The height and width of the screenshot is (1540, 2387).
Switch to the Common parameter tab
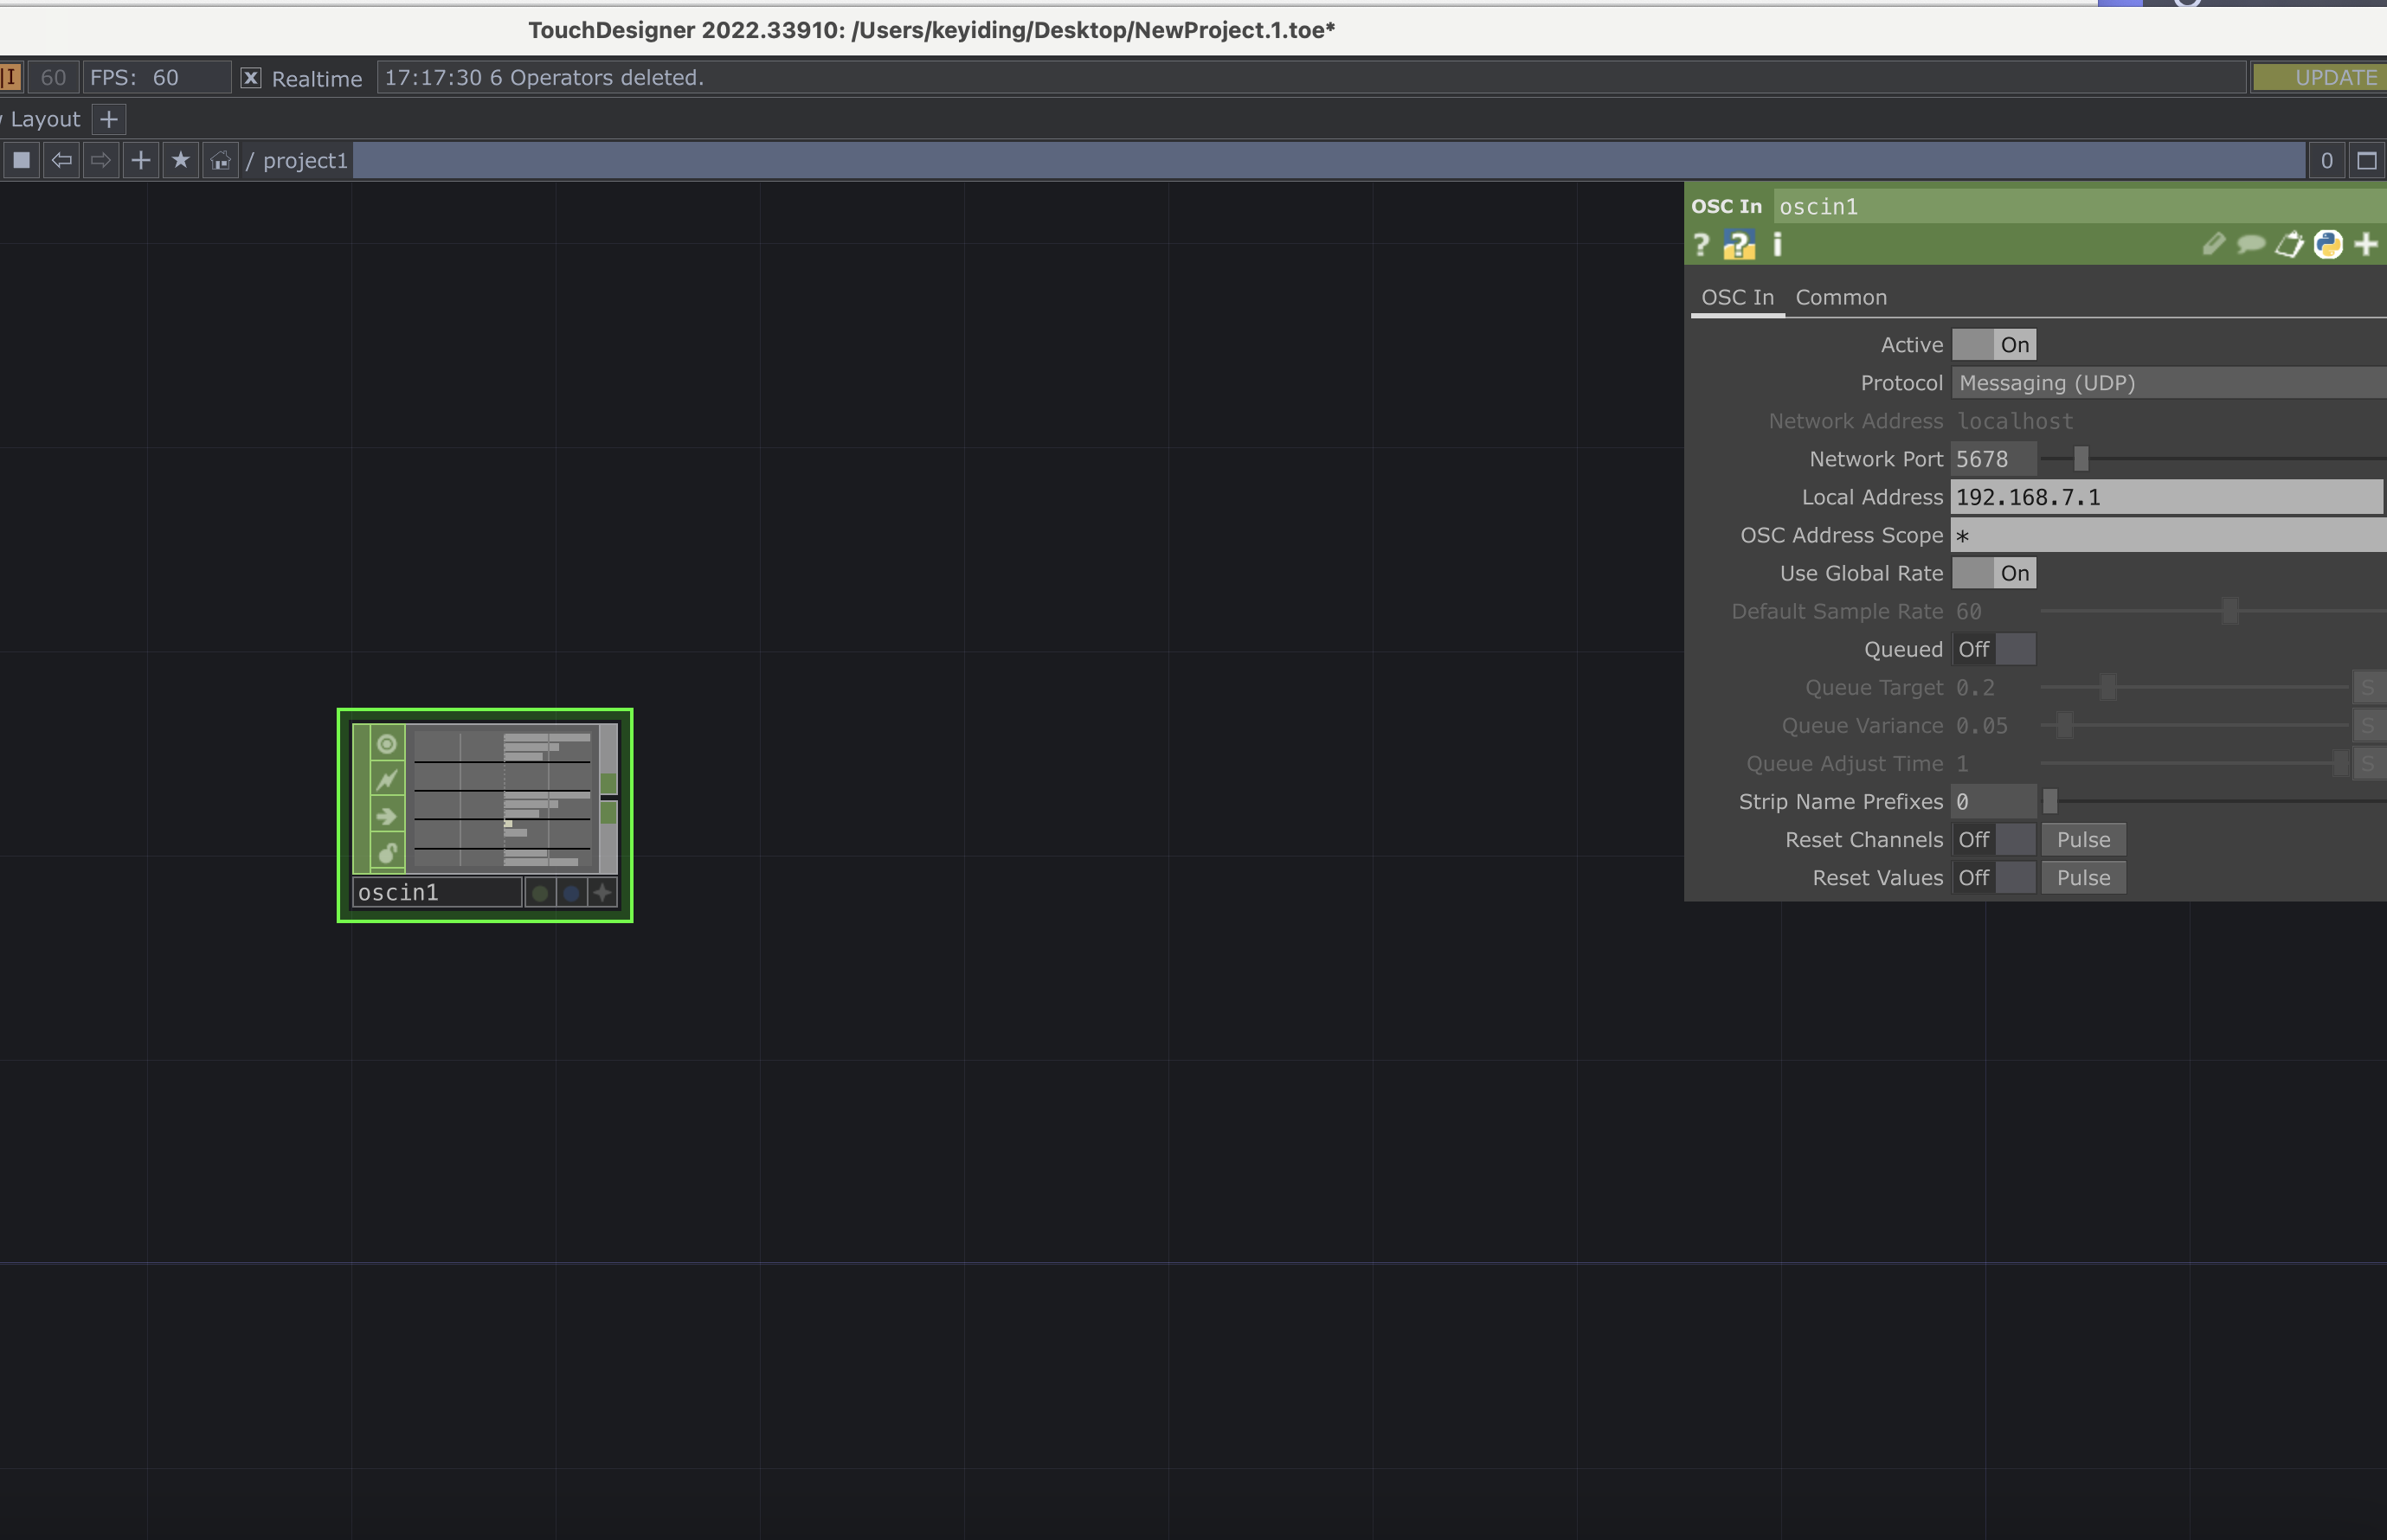click(x=1841, y=297)
